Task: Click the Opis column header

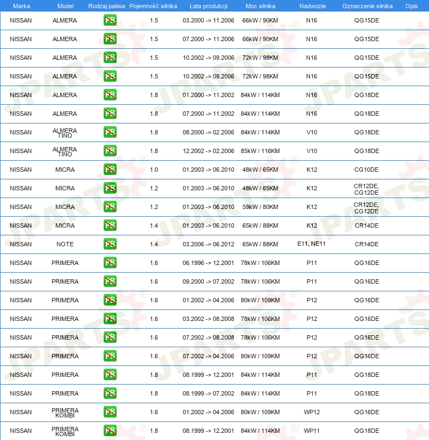Action: (411, 6)
